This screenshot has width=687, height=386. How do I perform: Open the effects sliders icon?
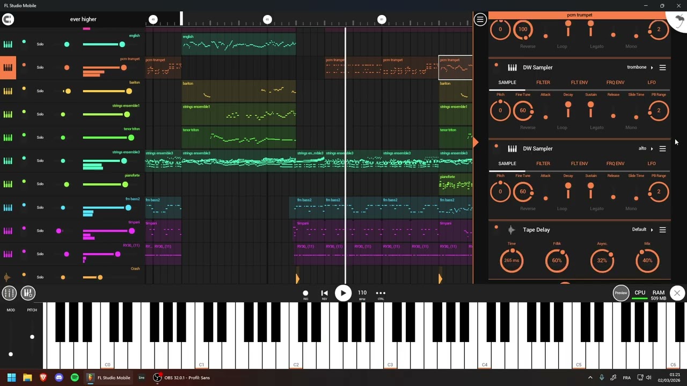pyautogui.click(x=28, y=293)
